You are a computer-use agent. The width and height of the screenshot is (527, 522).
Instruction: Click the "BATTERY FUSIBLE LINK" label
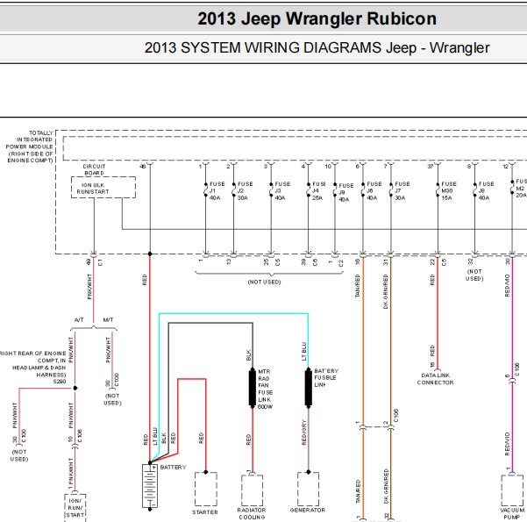pos(326,378)
